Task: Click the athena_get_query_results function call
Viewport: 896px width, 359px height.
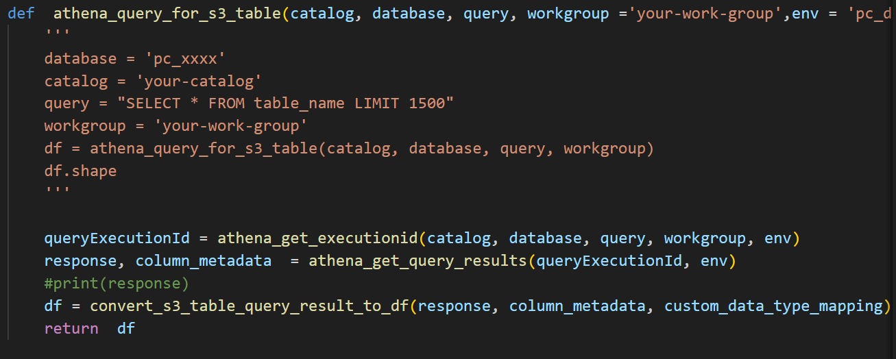Action: [x=418, y=261]
